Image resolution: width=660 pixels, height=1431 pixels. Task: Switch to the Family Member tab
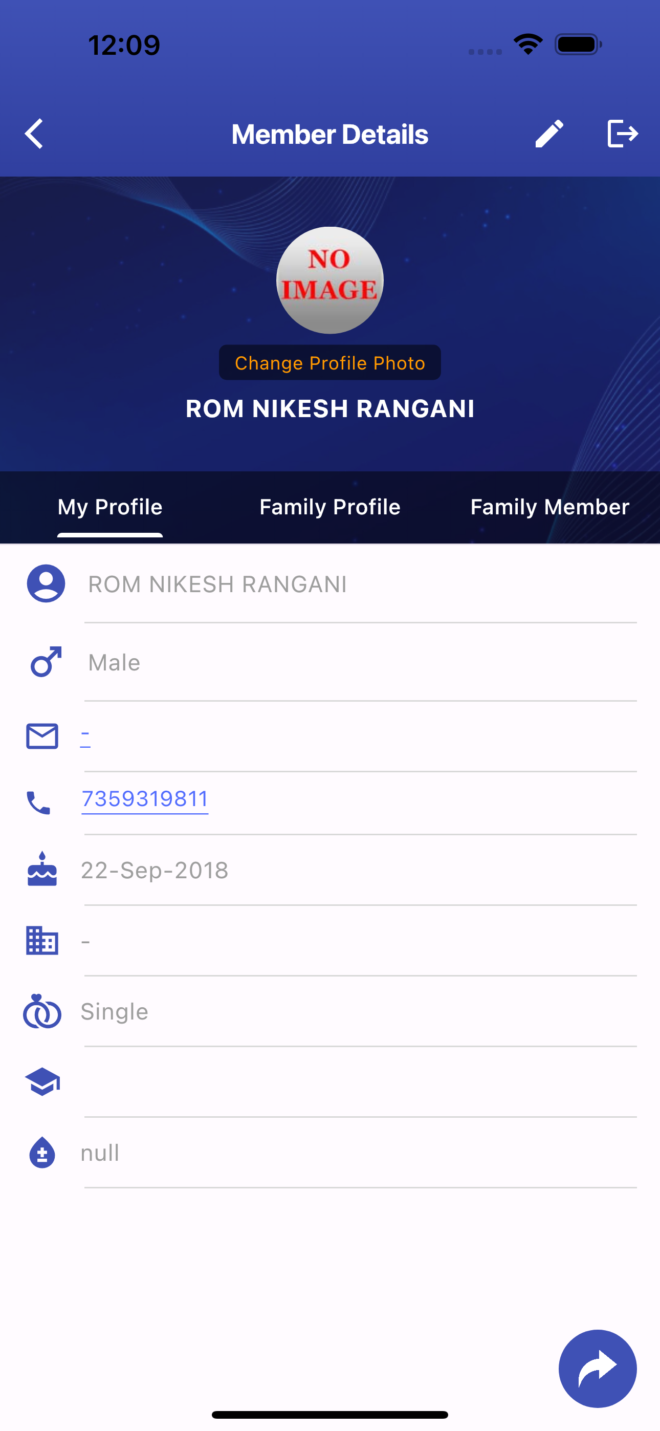[x=550, y=507]
